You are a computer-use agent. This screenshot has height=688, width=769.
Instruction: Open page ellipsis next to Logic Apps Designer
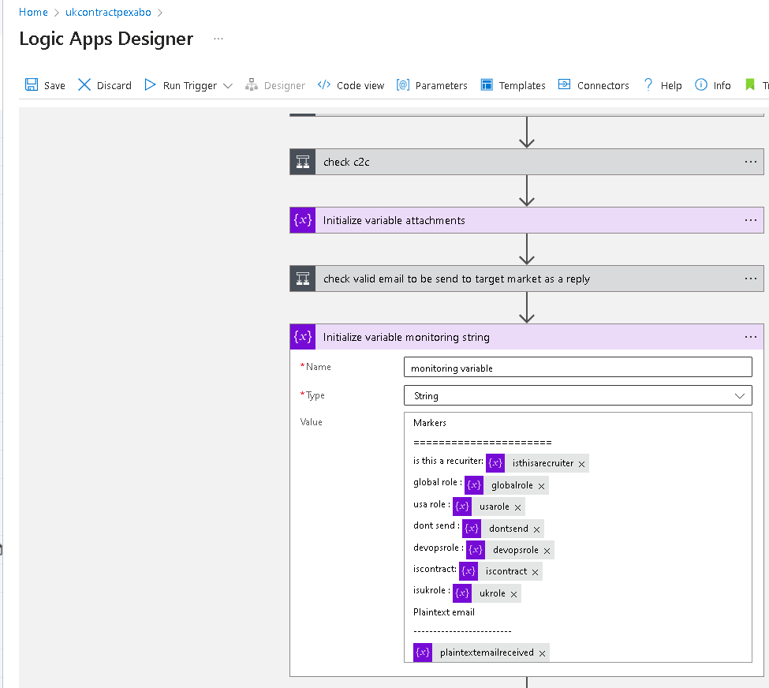click(218, 39)
